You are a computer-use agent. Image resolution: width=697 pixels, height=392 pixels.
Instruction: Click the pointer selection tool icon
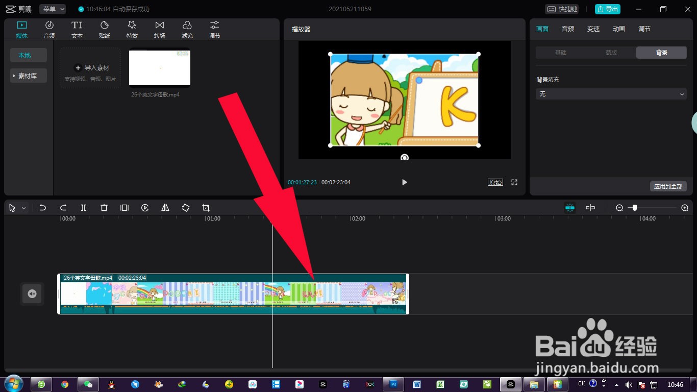[x=12, y=208]
